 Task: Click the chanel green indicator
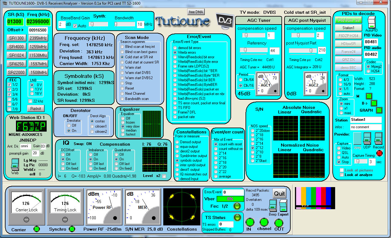coord(264,222)
